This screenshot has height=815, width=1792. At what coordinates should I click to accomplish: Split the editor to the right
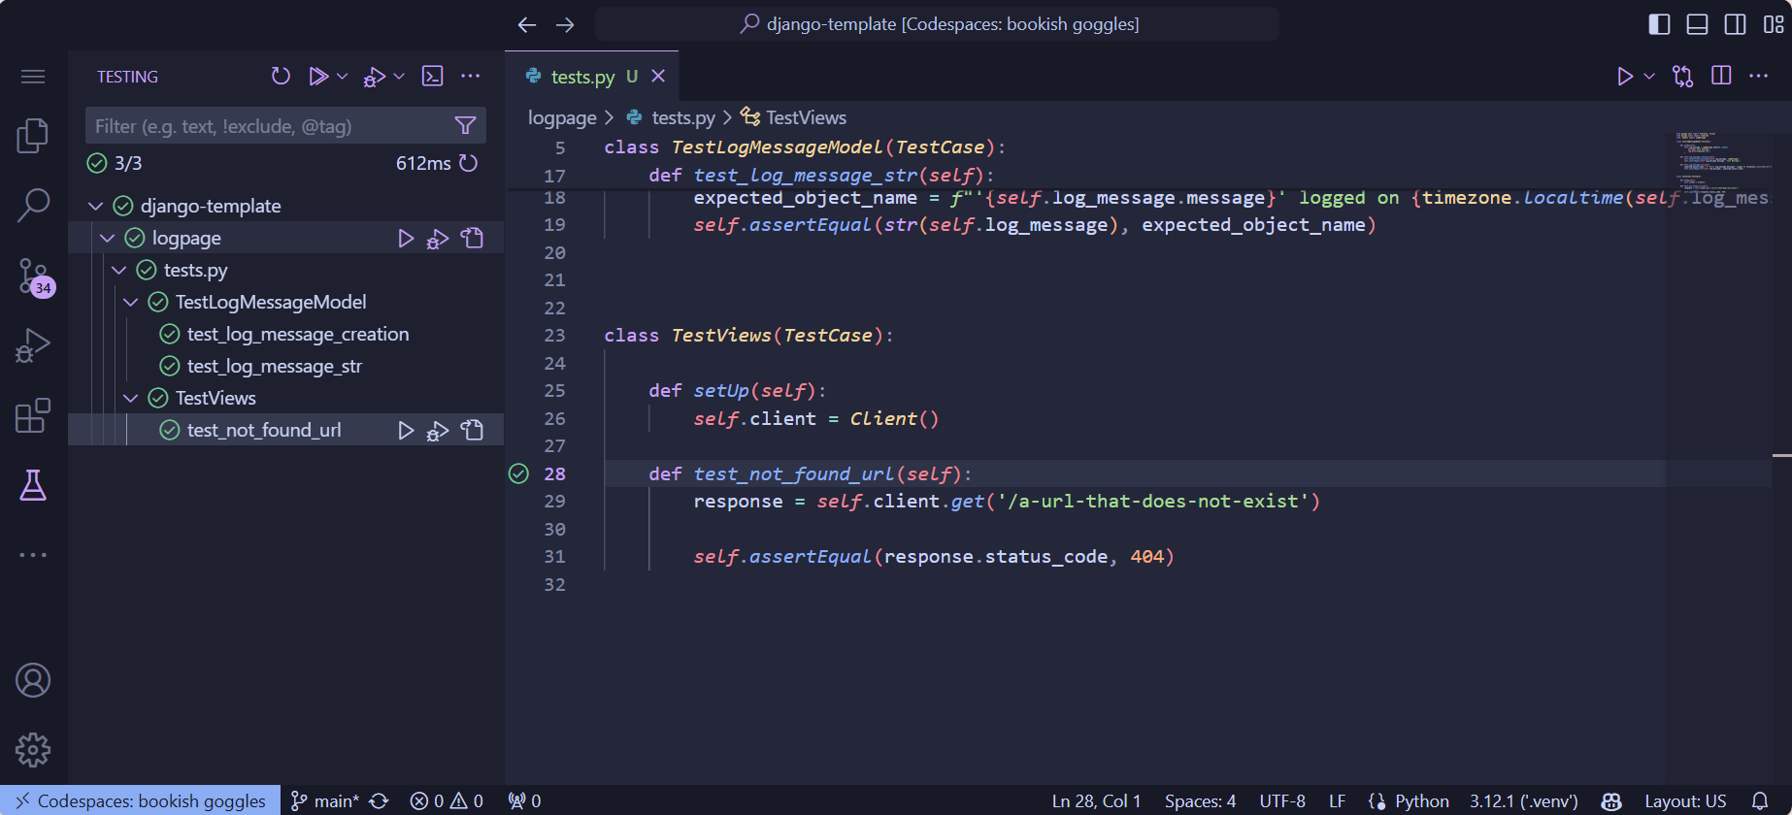pos(1721,77)
